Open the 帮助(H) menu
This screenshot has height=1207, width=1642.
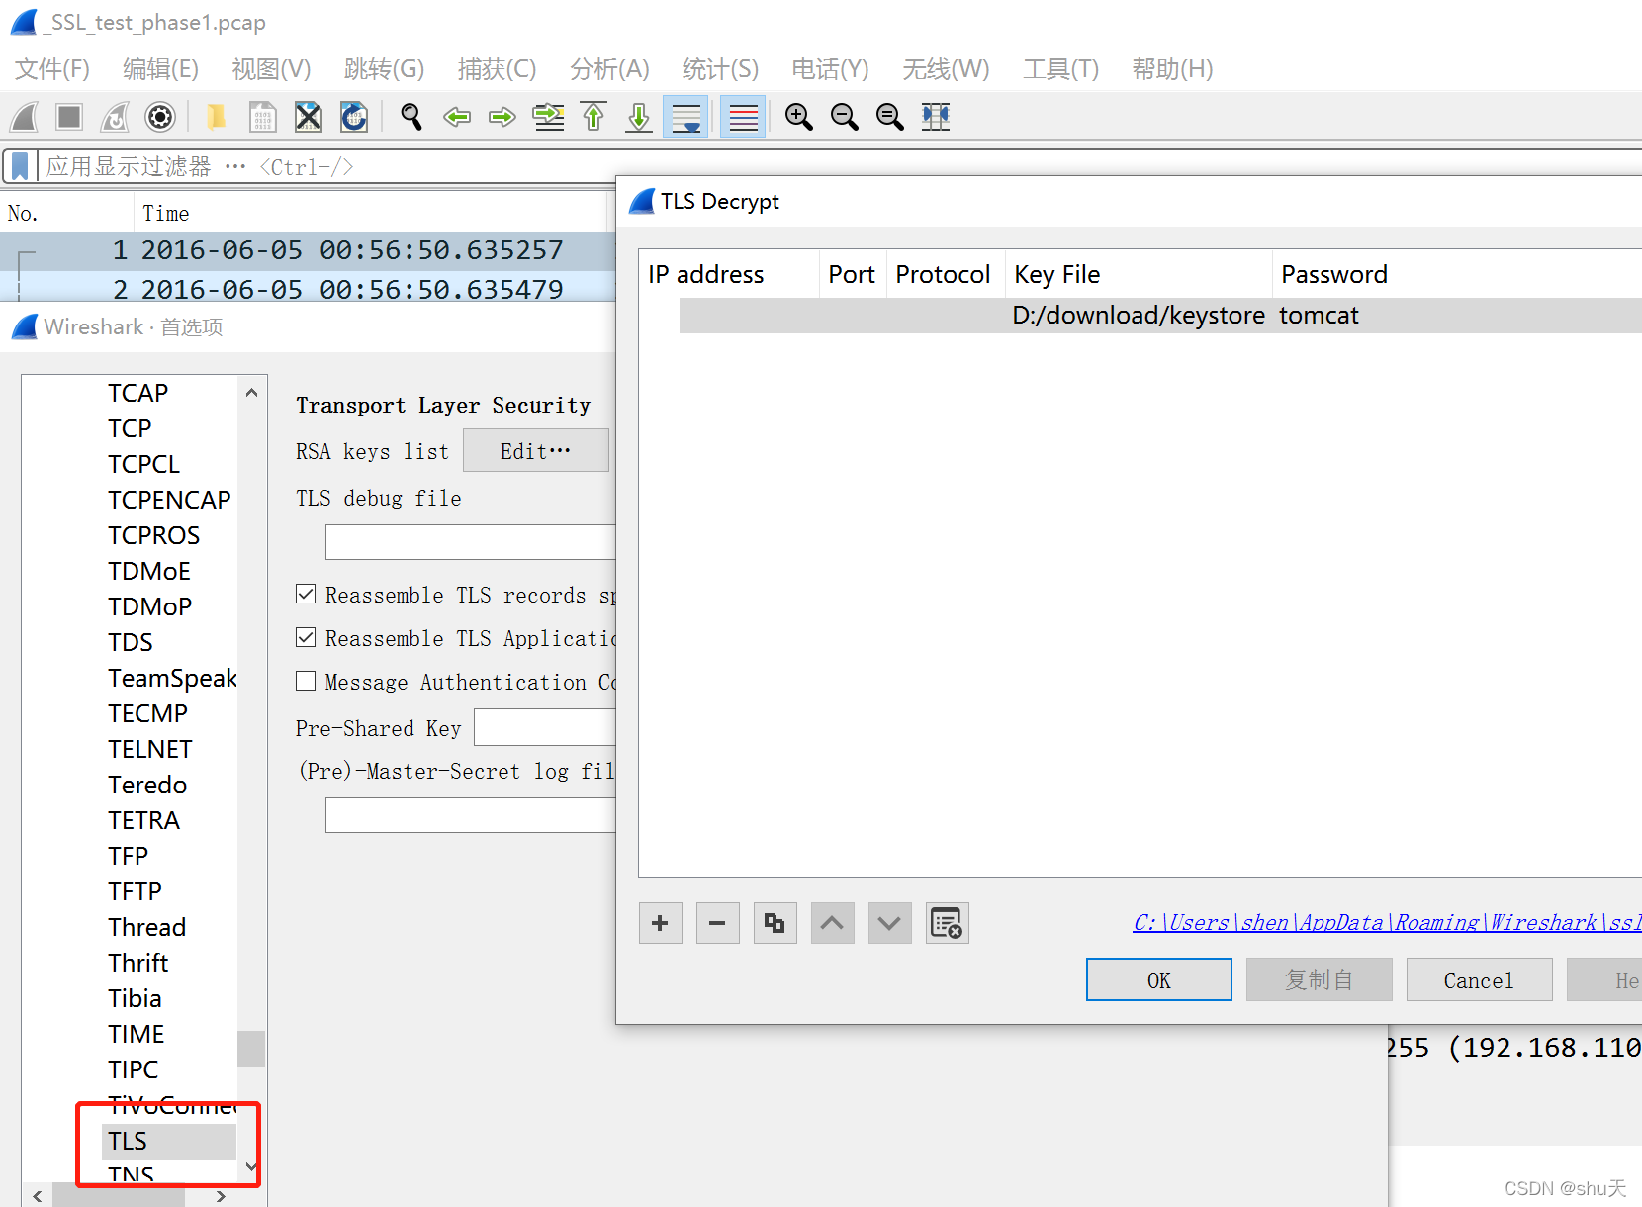(x=1172, y=69)
